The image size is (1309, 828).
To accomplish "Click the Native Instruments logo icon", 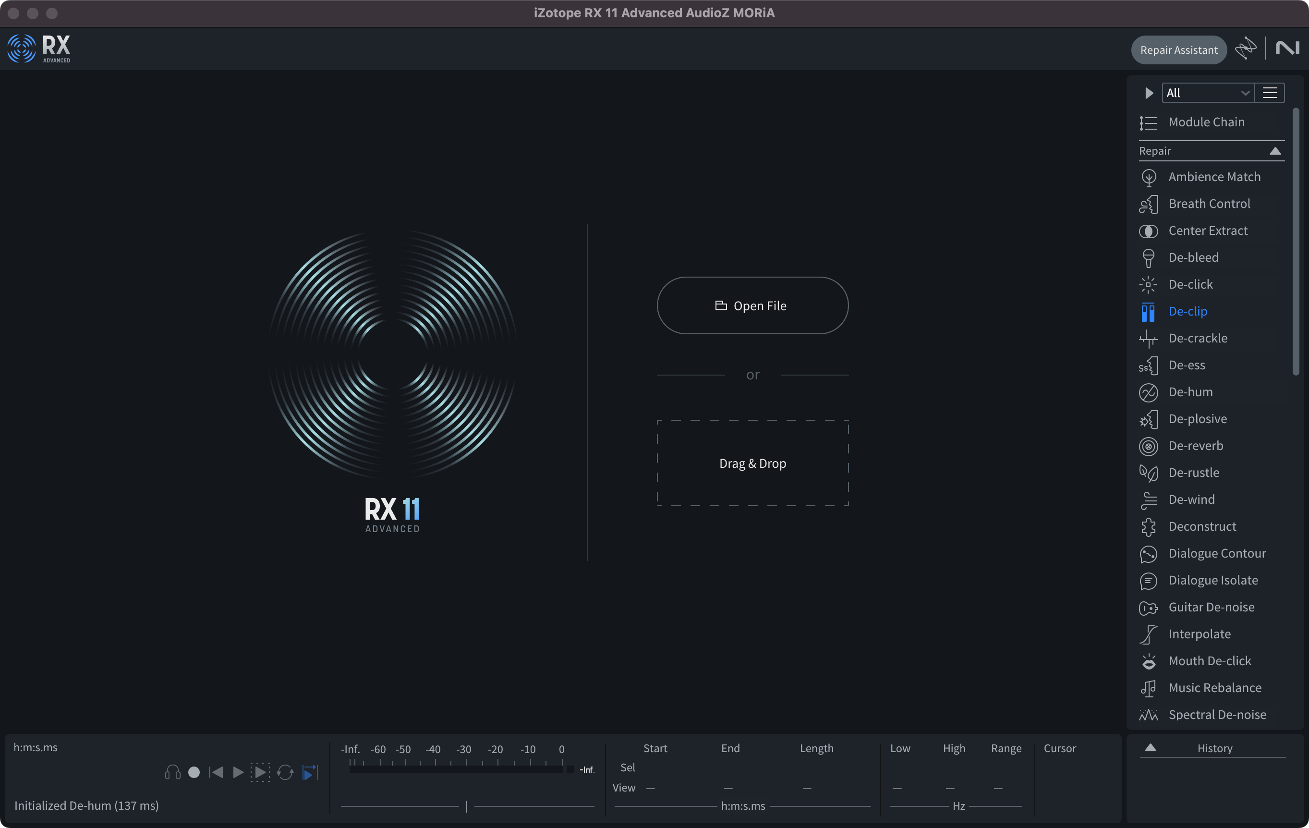I will [1287, 49].
